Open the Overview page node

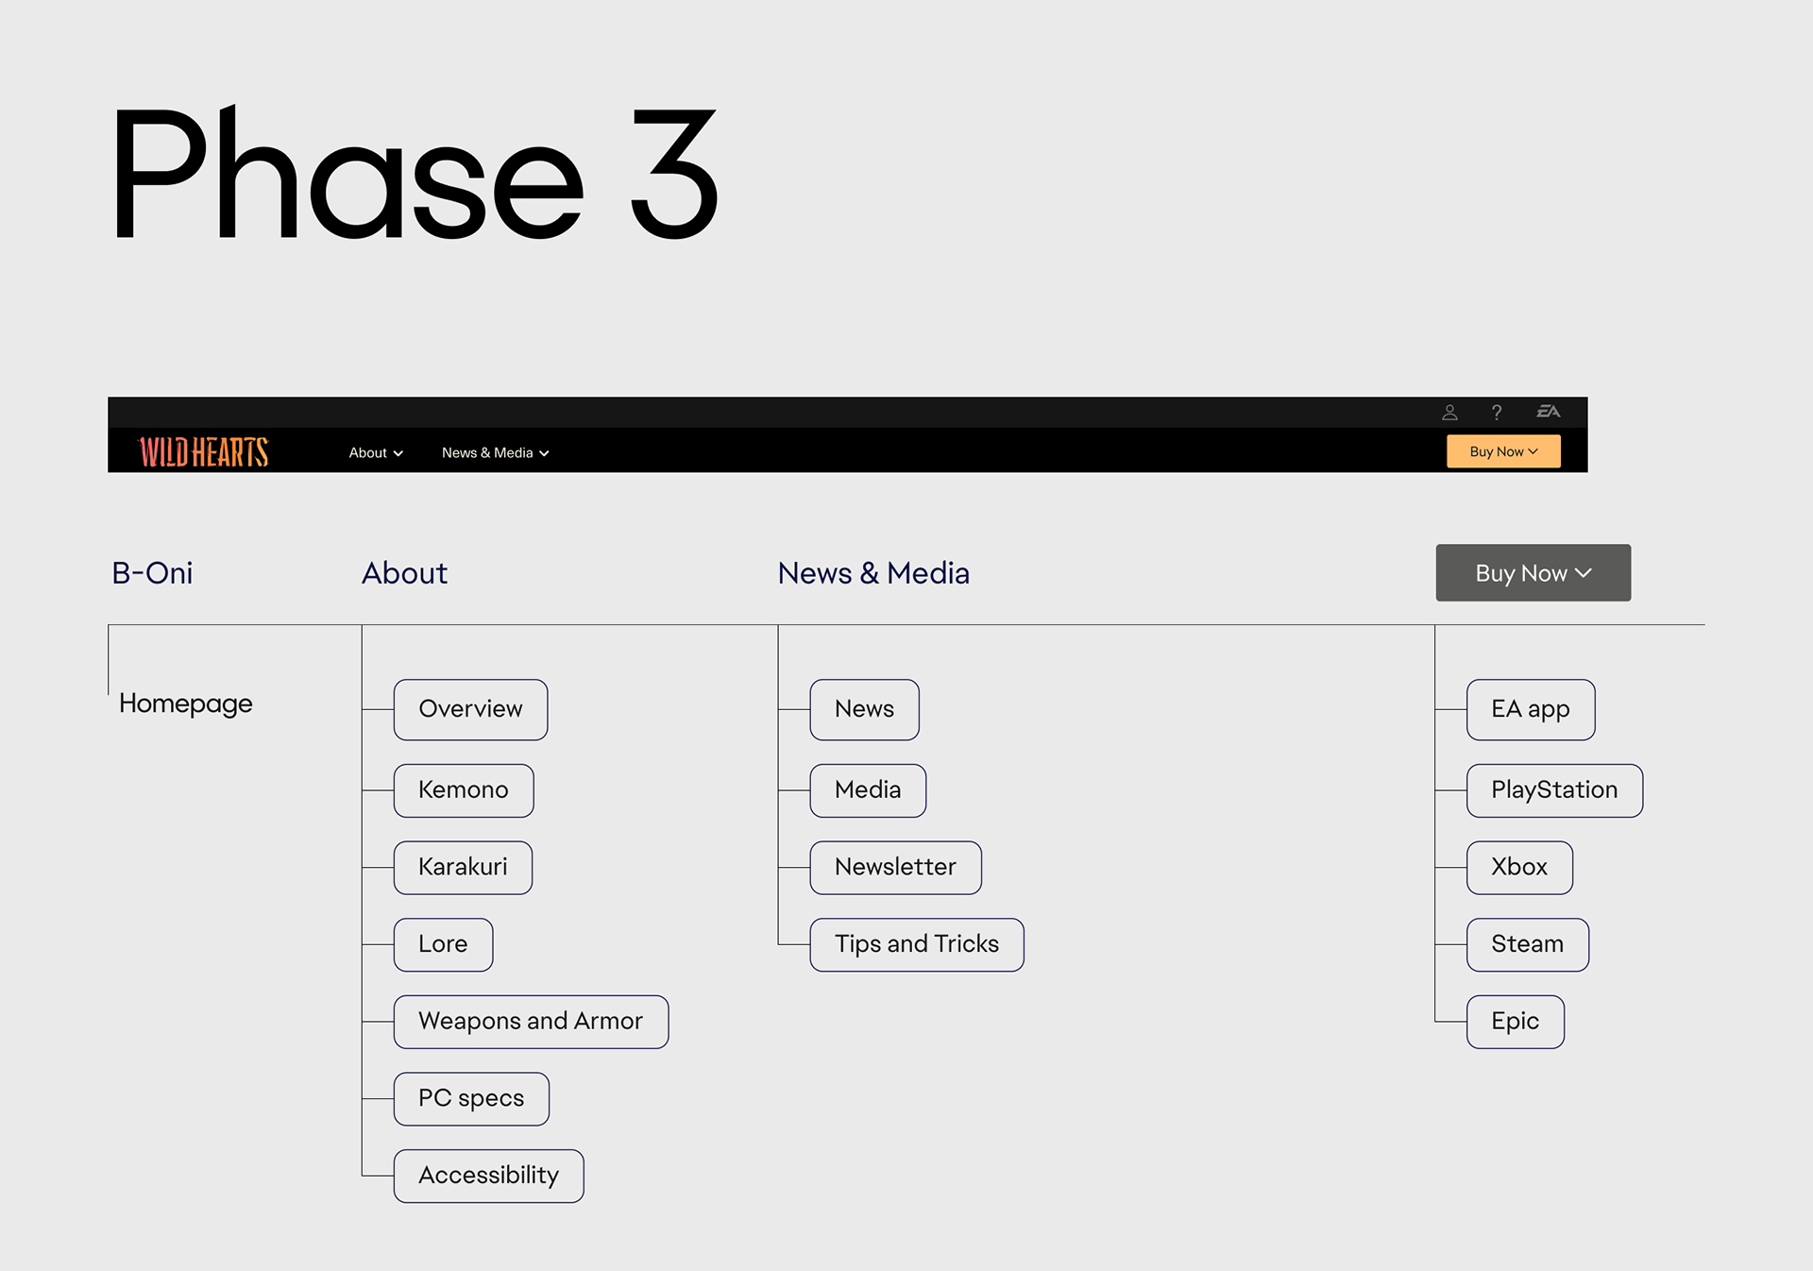[x=470, y=709]
